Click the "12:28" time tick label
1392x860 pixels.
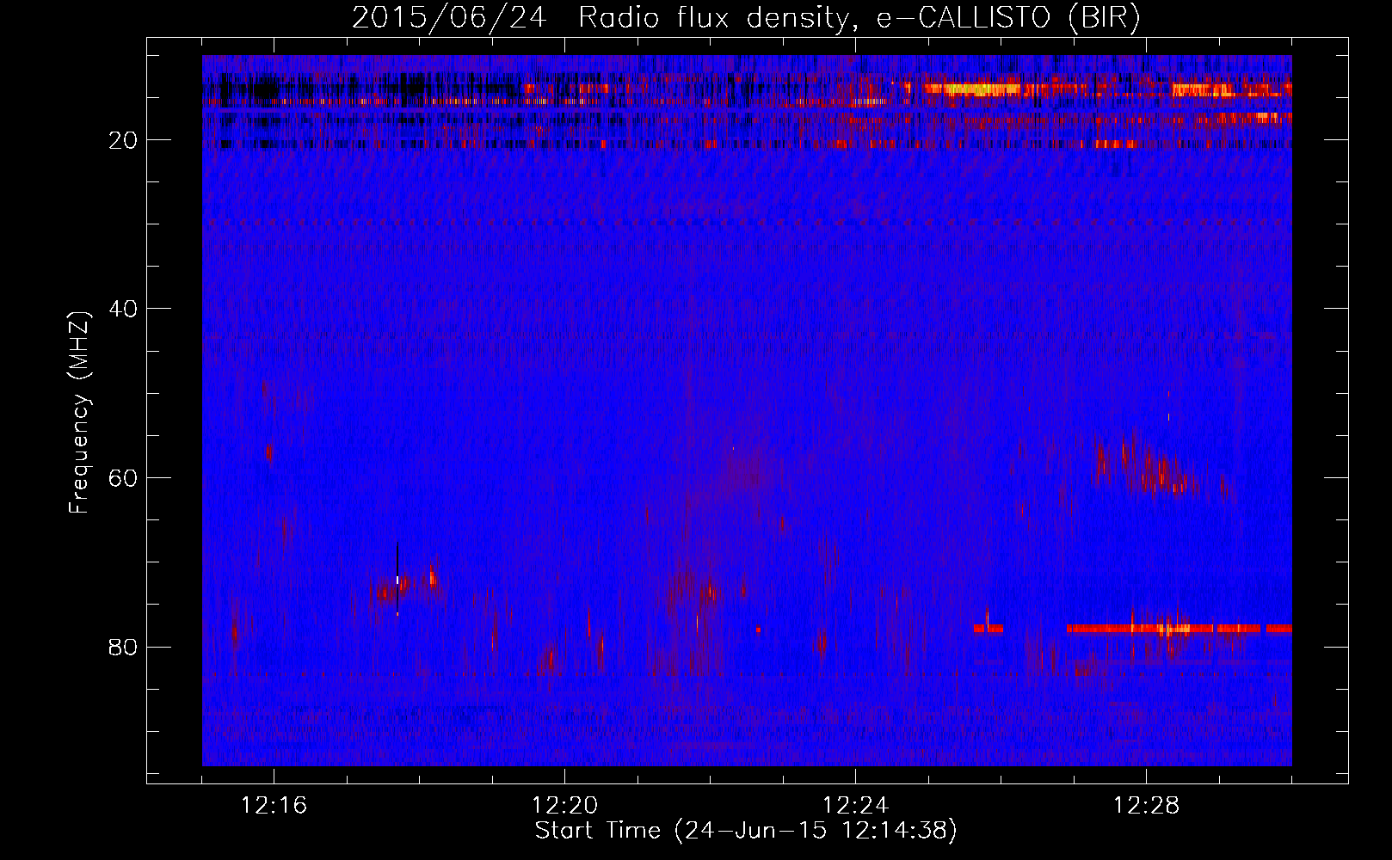click(1146, 806)
